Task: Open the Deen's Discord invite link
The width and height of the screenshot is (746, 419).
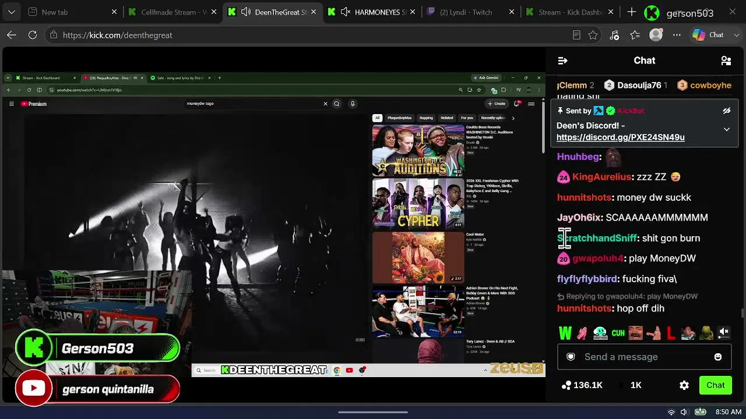Action: tap(621, 137)
